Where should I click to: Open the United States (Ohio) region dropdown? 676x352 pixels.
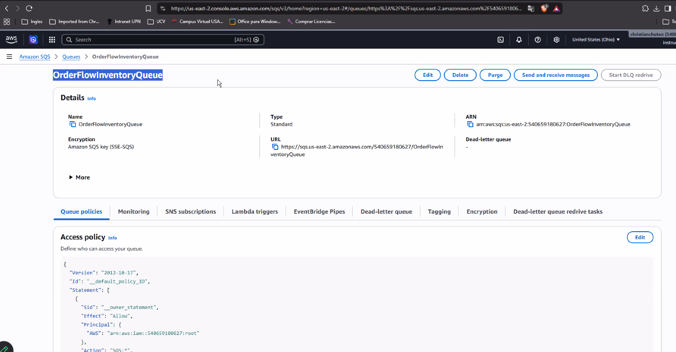pos(596,40)
